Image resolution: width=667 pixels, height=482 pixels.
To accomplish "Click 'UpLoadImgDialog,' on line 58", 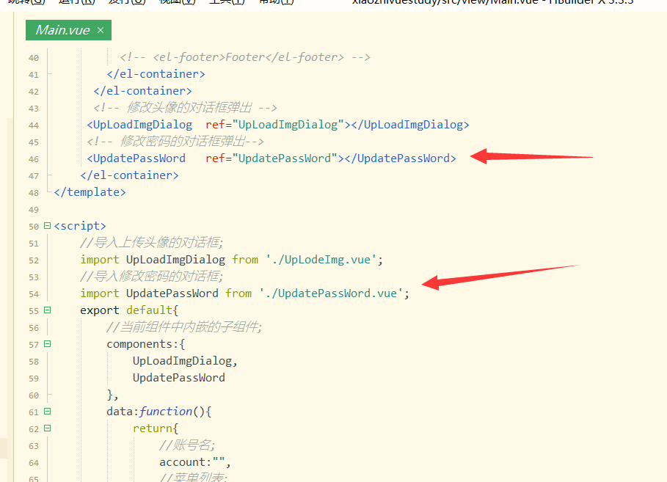I will click(186, 361).
